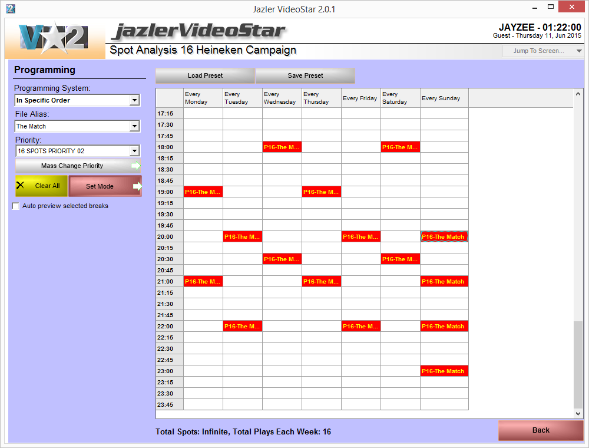Open the Priority dropdown list

point(134,151)
